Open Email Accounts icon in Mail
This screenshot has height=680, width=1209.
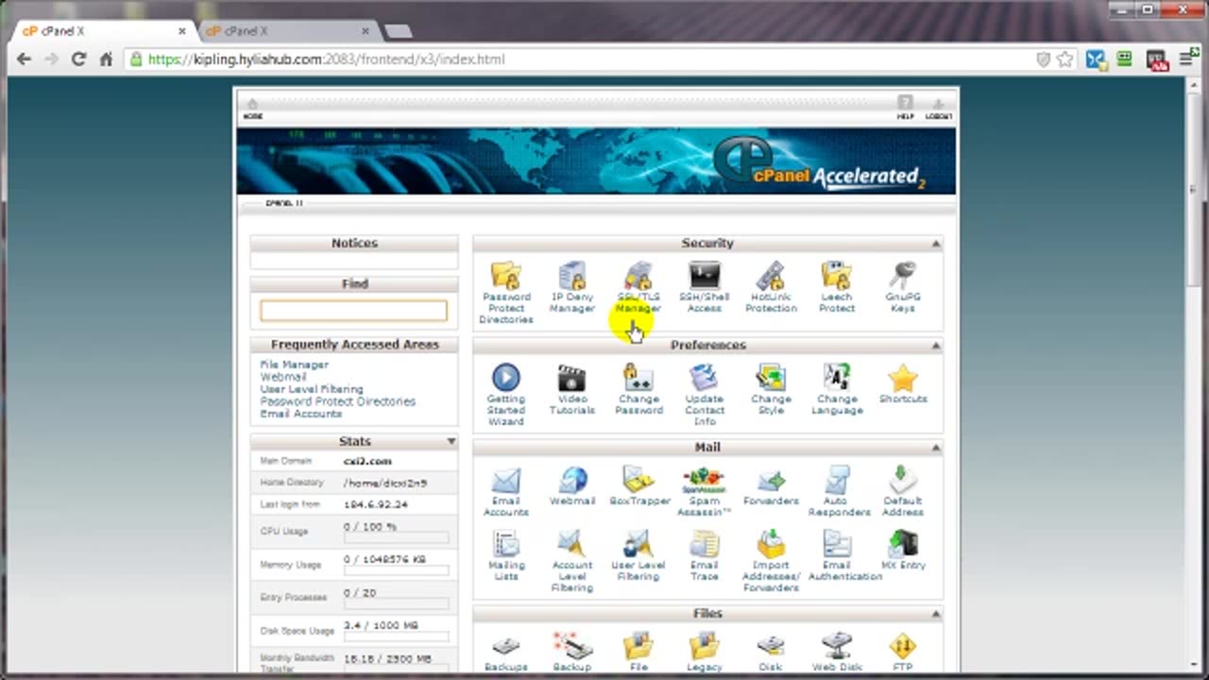(505, 480)
